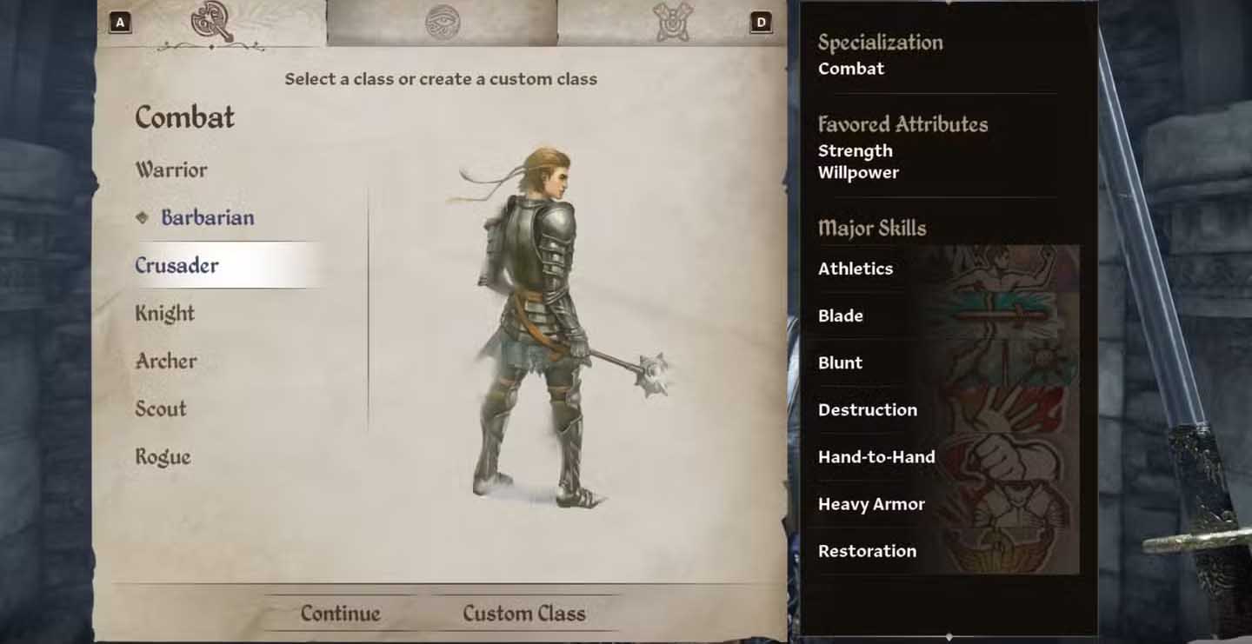Pick the Knight class option
The image size is (1252, 644).
[164, 313]
